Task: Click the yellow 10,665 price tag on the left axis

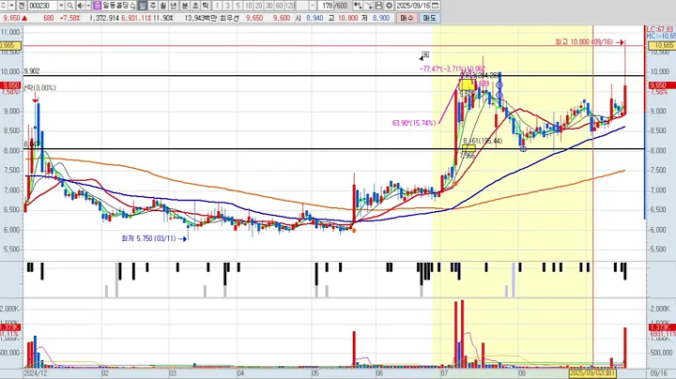Action: (x=10, y=45)
